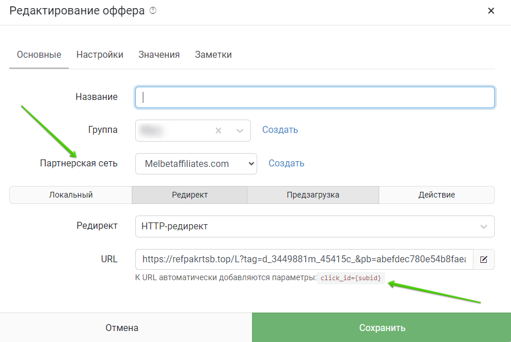Image resolution: width=511 pixels, height=342 pixels.
Task: Expand the Группа dropdown chevron
Action: point(240,131)
